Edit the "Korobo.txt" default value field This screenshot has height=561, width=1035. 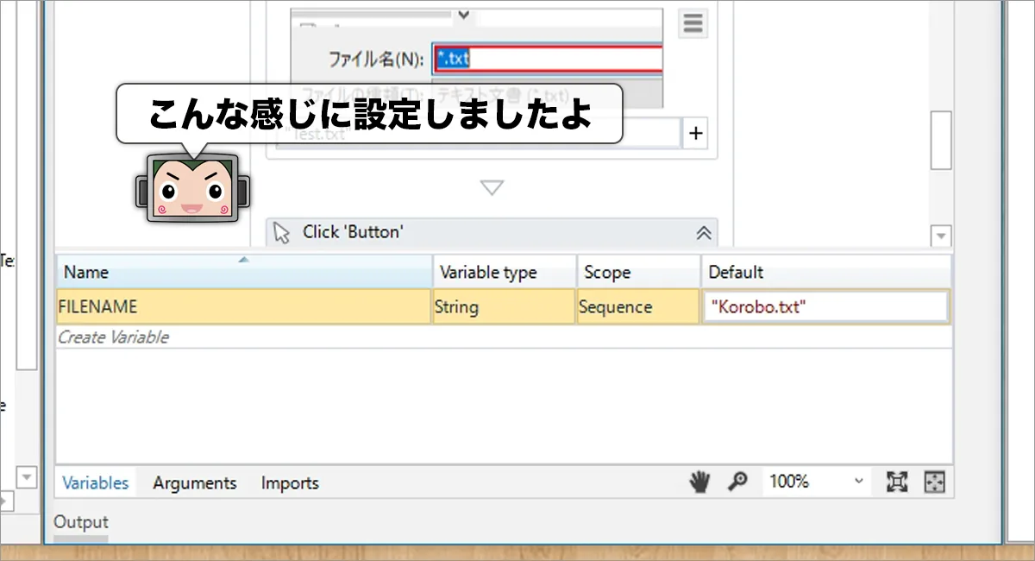point(826,307)
